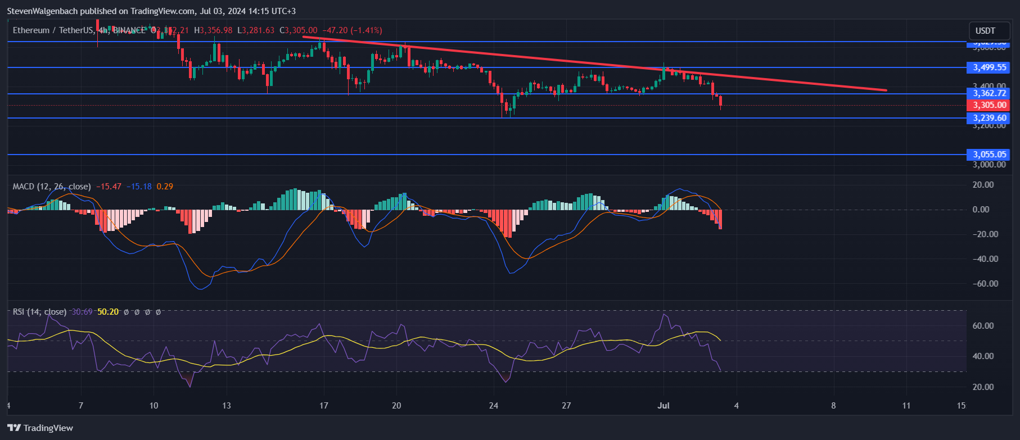Click date 11 on the time axis
This screenshot has width=1020, height=440.
(x=906, y=406)
